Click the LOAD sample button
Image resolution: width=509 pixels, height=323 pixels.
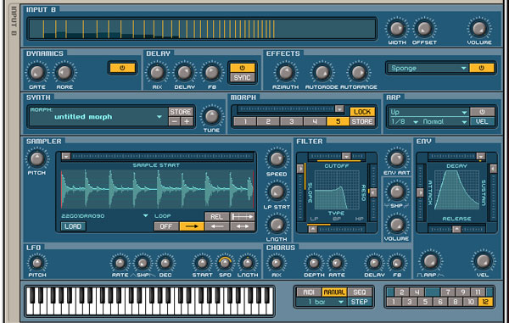pos(73,226)
